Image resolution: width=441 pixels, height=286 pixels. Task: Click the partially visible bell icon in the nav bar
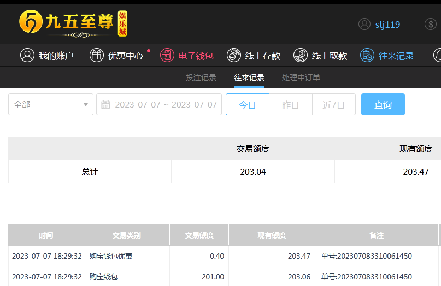tap(437, 55)
